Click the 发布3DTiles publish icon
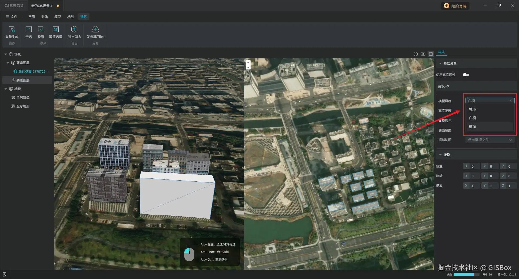Viewport: 519px width, 279px height. tap(95, 29)
